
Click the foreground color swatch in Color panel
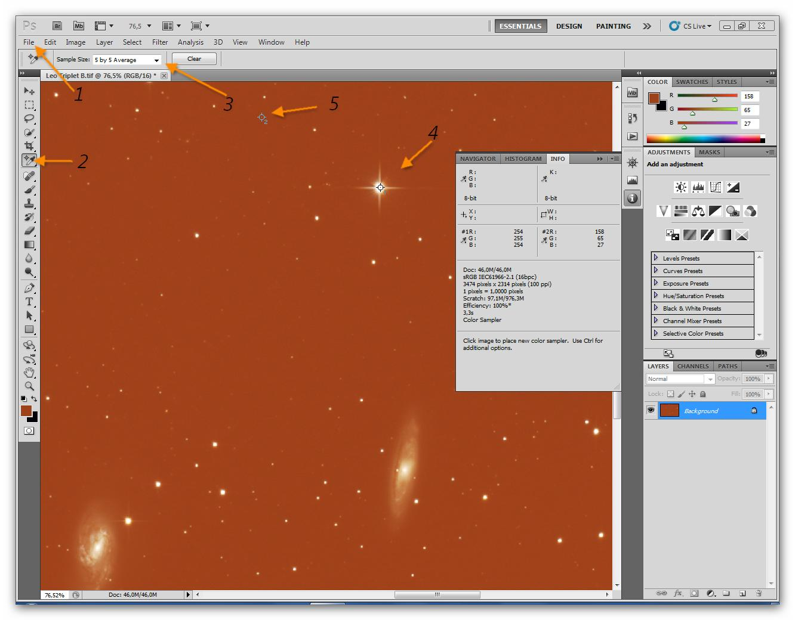point(654,98)
